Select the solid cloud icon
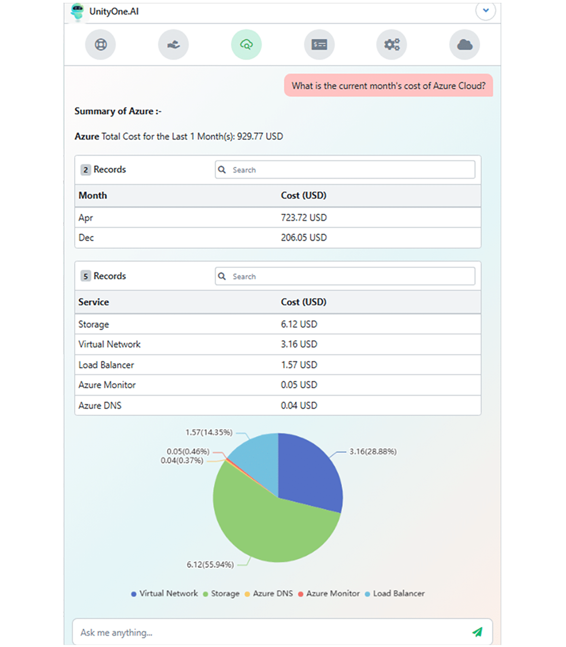This screenshot has width=566, height=647. click(465, 44)
